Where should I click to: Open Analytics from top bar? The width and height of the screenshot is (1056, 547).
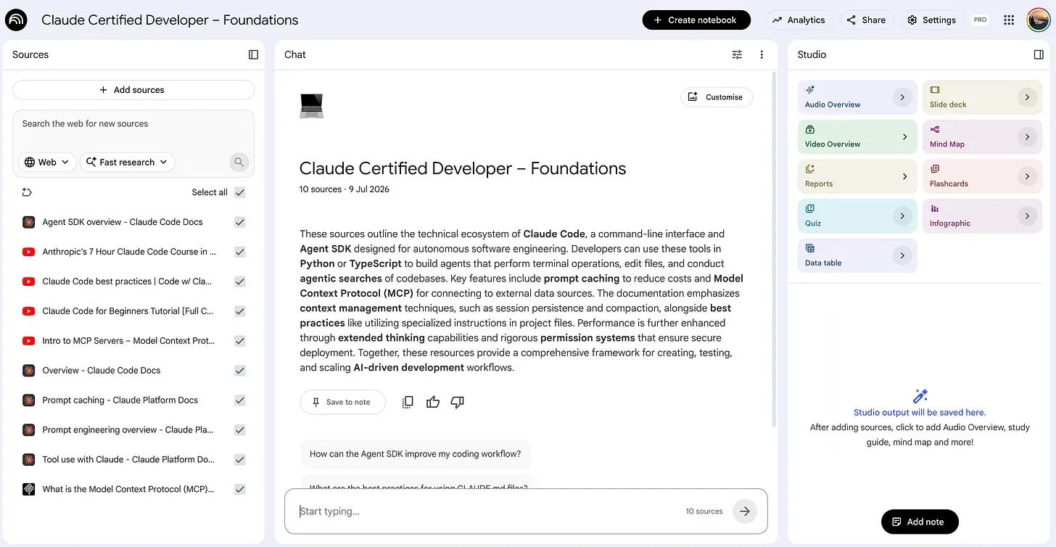(799, 20)
